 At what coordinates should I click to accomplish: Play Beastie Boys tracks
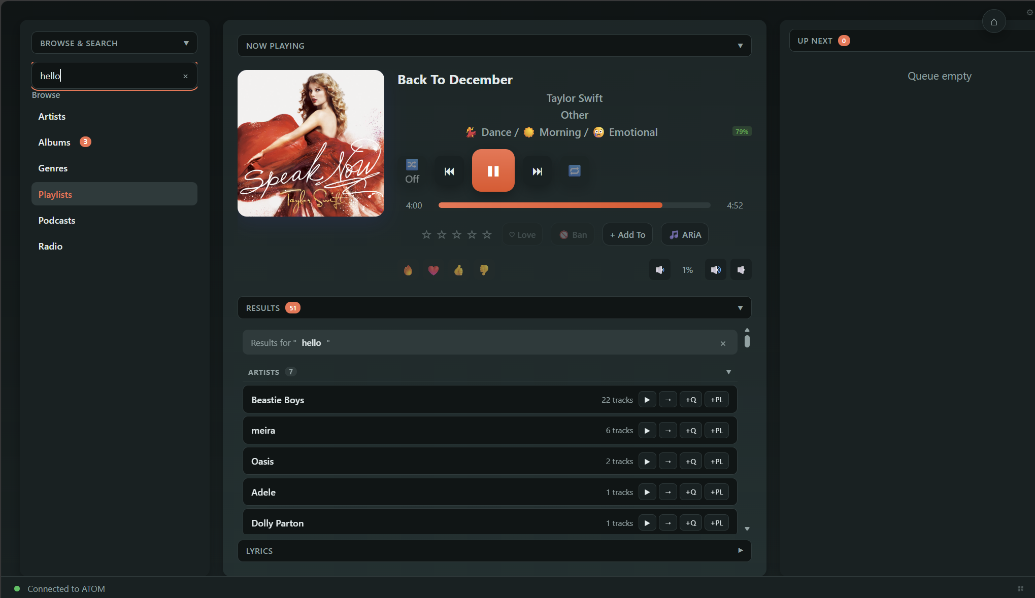[x=647, y=400]
